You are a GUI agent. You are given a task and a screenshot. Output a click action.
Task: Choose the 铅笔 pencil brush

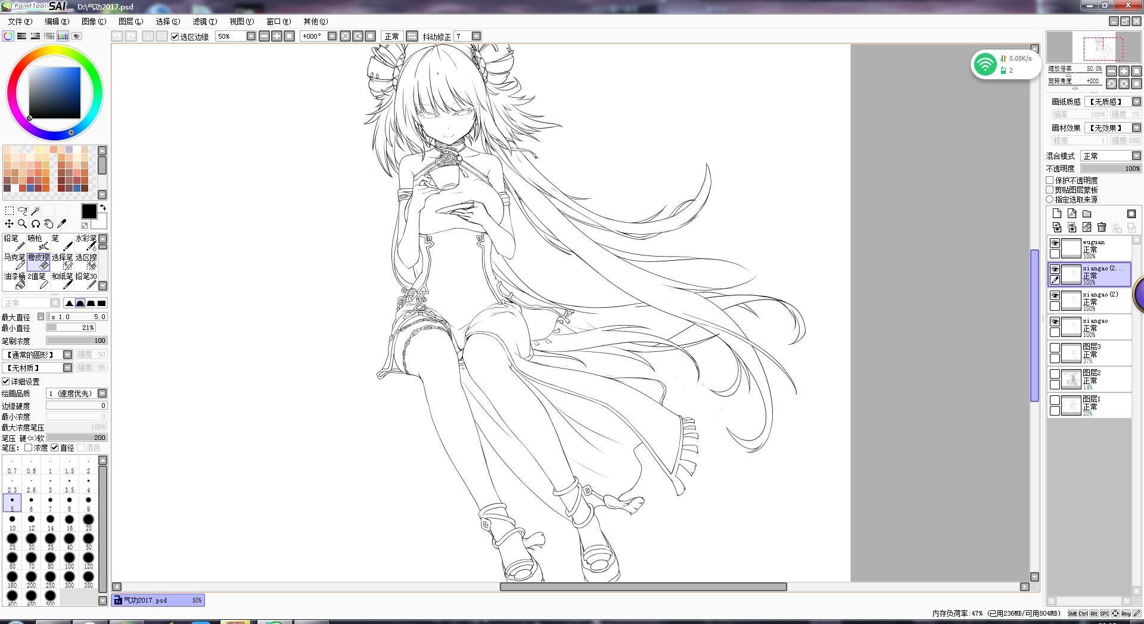tap(14, 242)
